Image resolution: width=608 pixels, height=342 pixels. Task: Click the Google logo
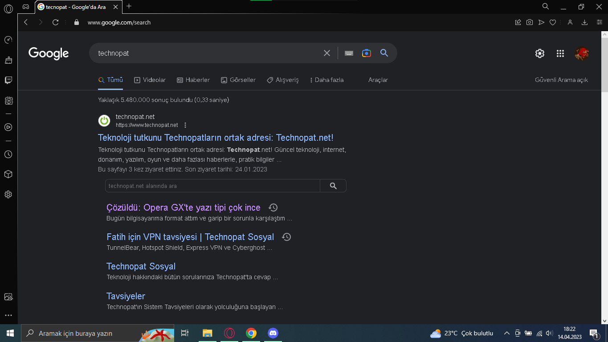49,53
